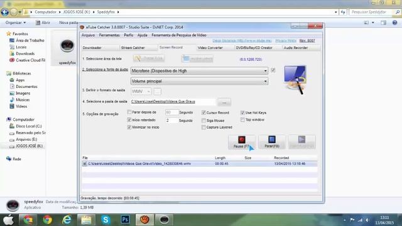This screenshot has height=226, width=402.
Task: Expand Computador breadcrumb in address bar
Action: 59,12
